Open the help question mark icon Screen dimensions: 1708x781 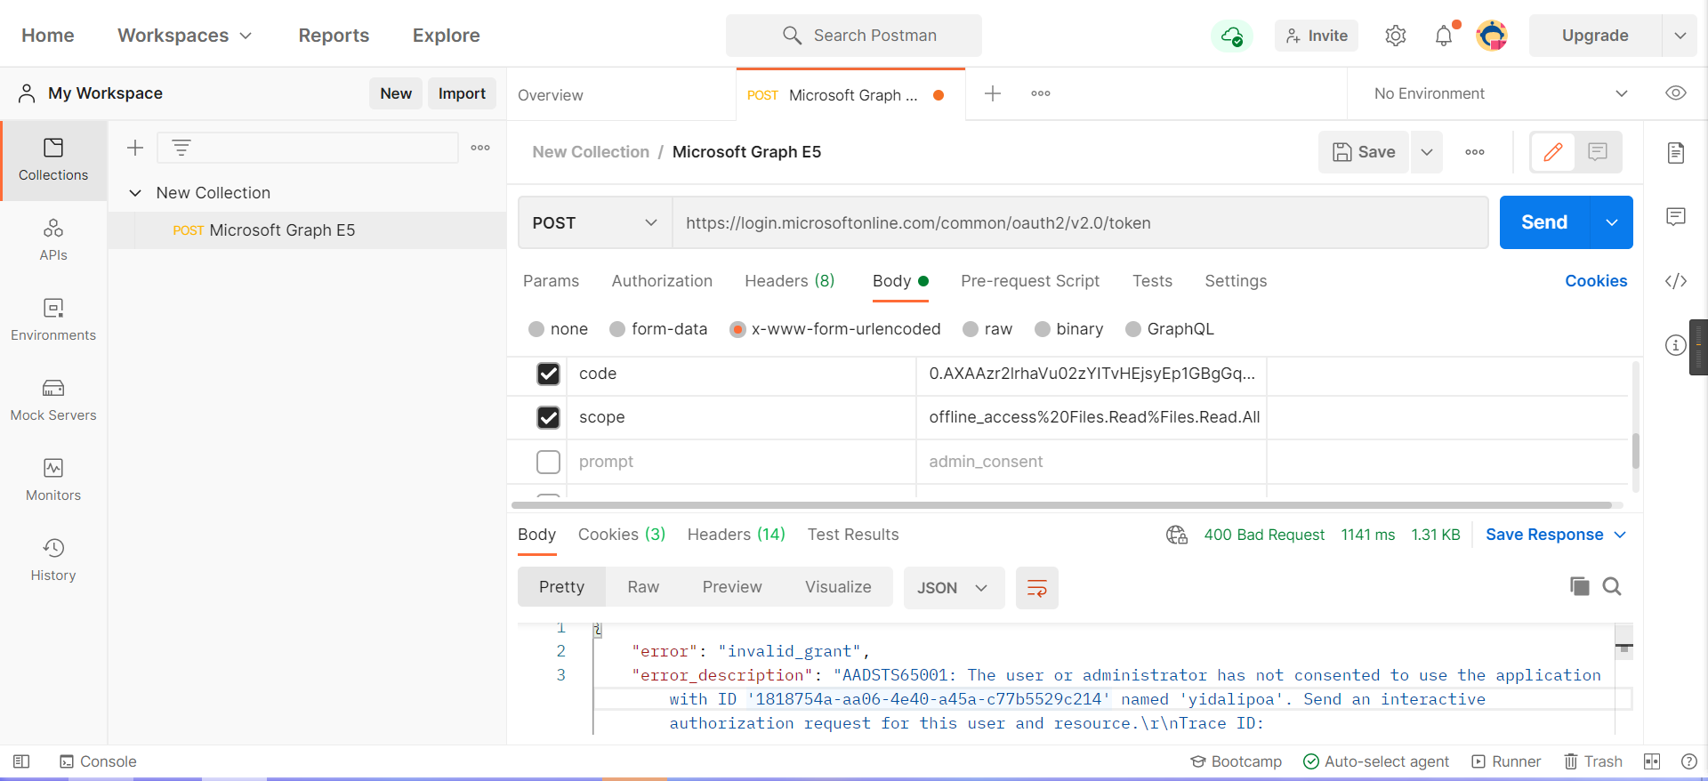coord(1689,761)
